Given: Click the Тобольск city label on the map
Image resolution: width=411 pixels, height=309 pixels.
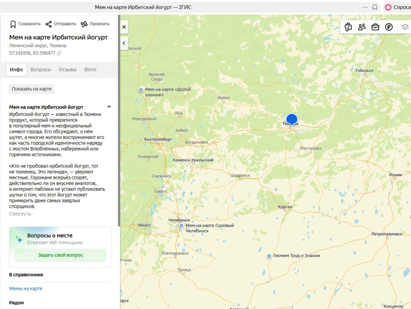Looking at the screenshot, I should click(364, 71).
